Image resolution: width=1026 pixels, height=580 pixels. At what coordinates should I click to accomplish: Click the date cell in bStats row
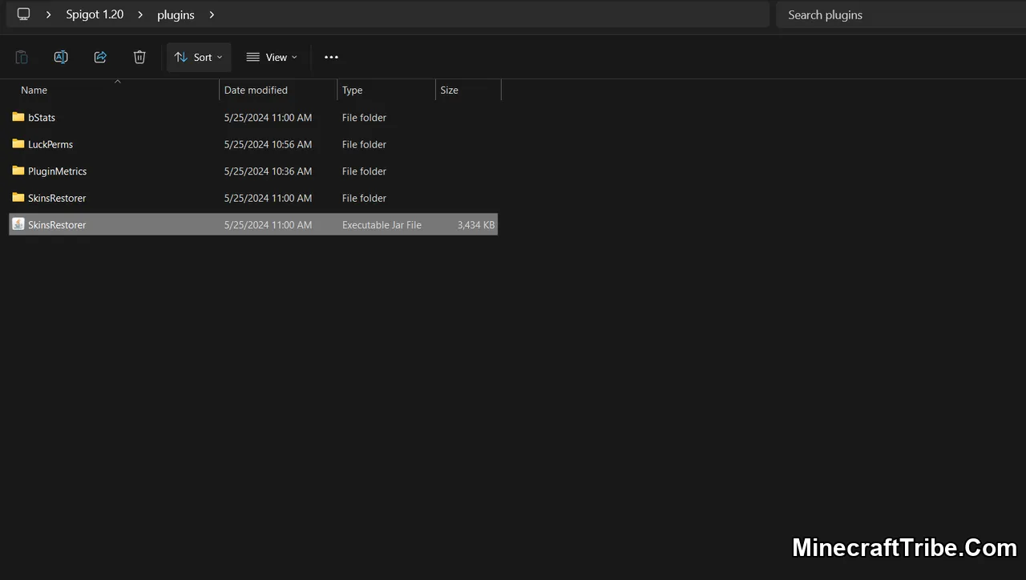(x=268, y=118)
